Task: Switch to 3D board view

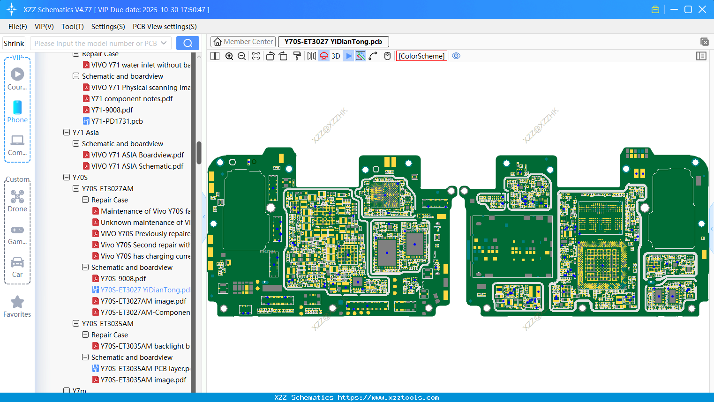Action: coord(336,56)
